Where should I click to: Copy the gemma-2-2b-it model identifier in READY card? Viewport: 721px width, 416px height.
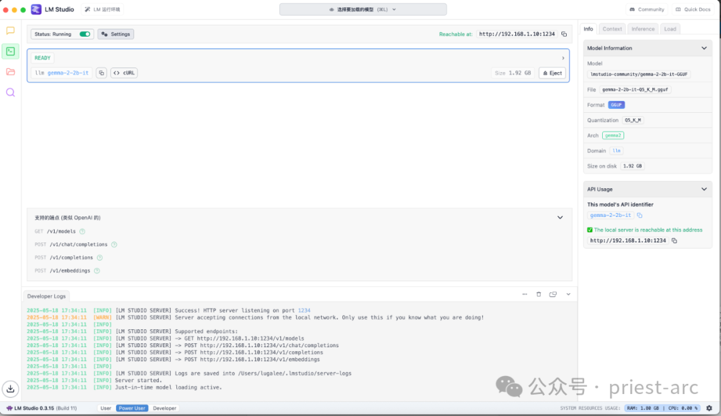click(101, 73)
